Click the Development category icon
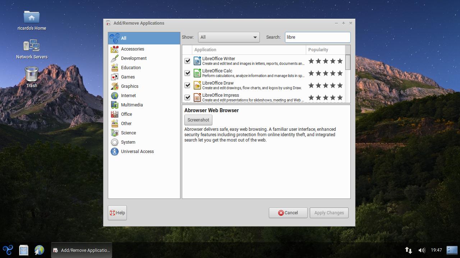The image size is (460, 258). 115,58
